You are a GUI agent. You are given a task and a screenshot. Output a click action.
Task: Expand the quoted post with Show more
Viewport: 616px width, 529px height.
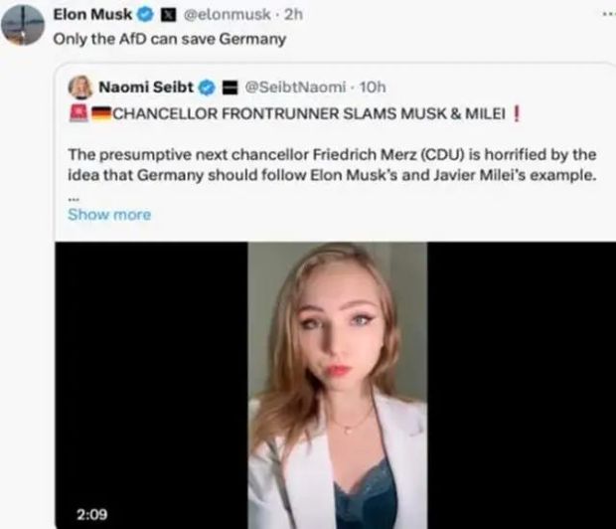pos(109,215)
